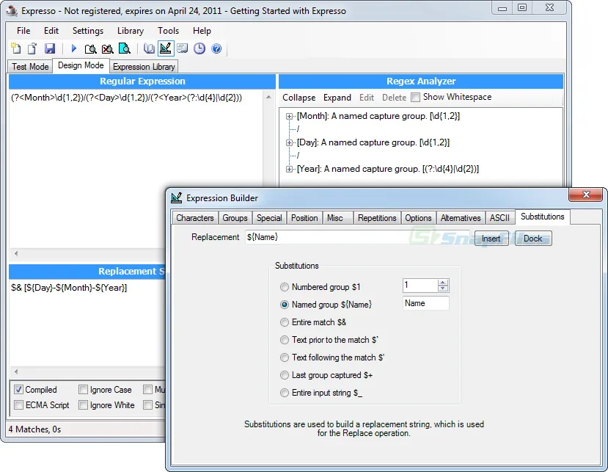
Task: Click the magnifier icon with red X
Action: [107, 48]
